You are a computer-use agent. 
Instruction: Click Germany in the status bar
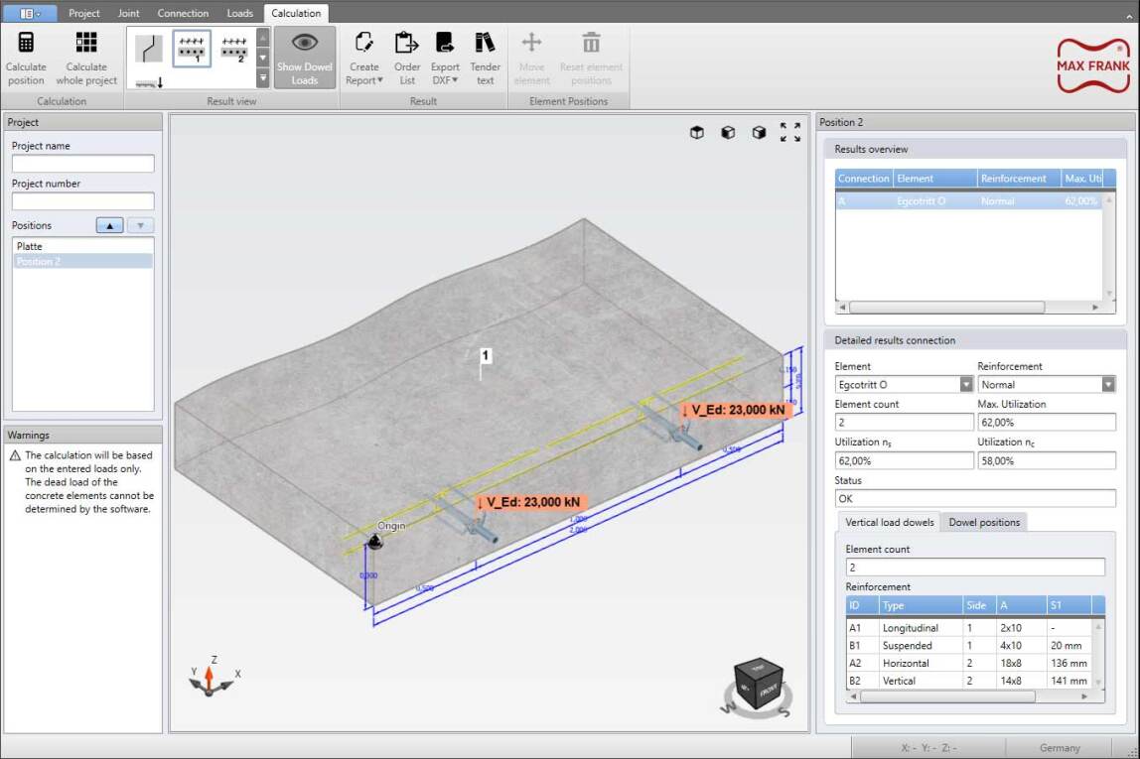pos(1060,747)
